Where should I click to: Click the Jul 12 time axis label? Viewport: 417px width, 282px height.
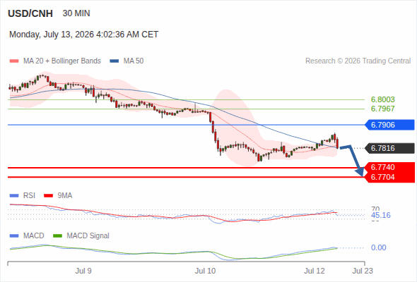(315, 271)
